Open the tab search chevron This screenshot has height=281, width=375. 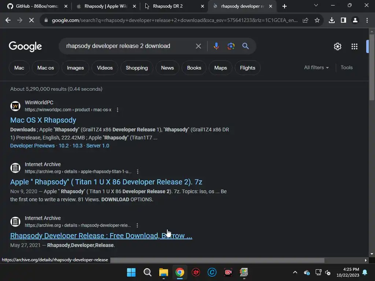tap(316, 5)
